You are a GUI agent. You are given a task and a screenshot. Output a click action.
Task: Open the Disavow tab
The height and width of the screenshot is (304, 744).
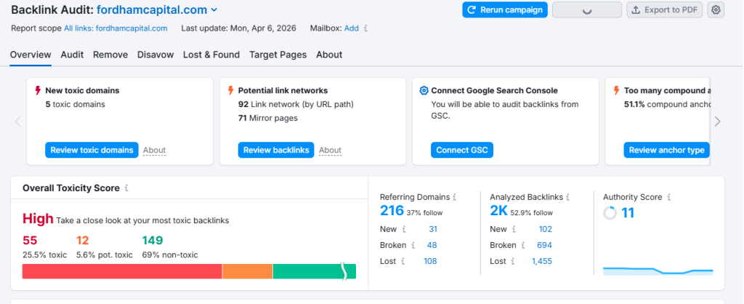click(155, 55)
